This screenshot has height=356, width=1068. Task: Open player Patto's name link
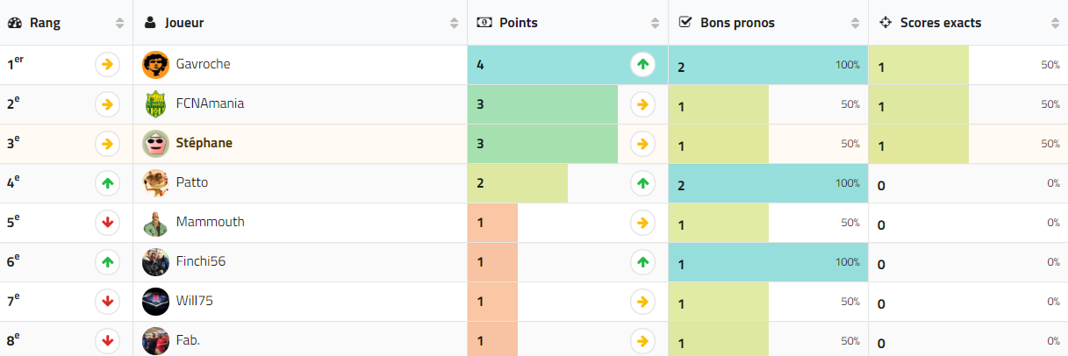[192, 182]
